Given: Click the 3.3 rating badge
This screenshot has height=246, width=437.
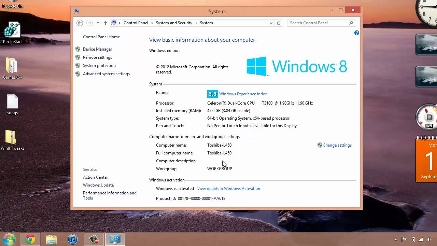Looking at the screenshot, I should [212, 94].
